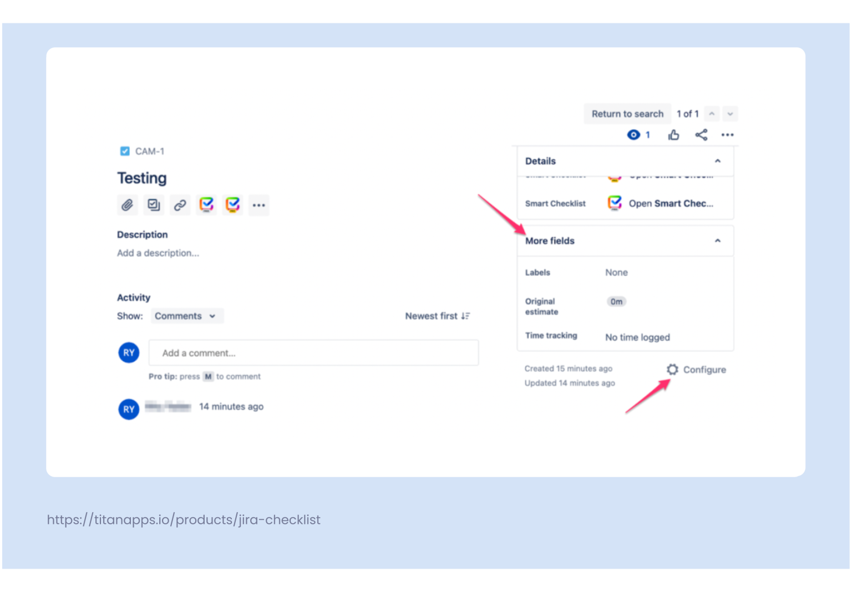Click the share issue icon
852x592 pixels.
[701, 135]
